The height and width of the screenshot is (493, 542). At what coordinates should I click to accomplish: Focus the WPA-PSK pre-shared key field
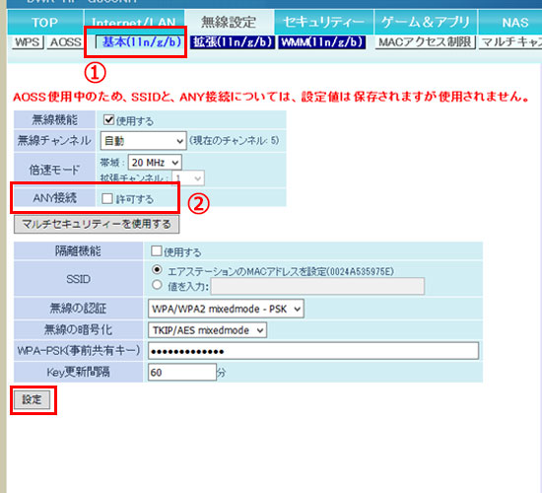coord(313,351)
